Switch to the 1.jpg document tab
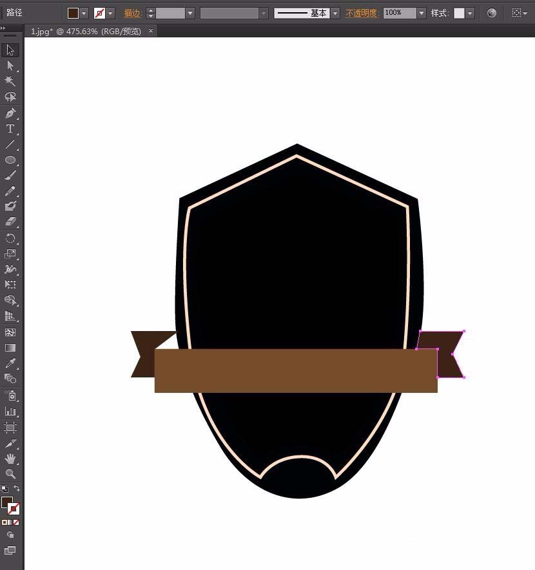The width and height of the screenshot is (535, 570). pyautogui.click(x=86, y=31)
